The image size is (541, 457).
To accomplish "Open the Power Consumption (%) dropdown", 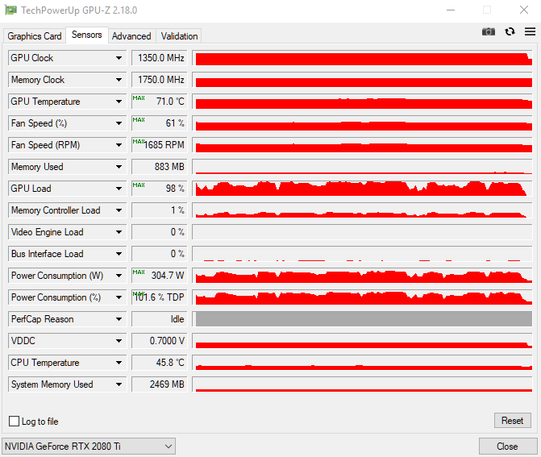I will coord(67,297).
